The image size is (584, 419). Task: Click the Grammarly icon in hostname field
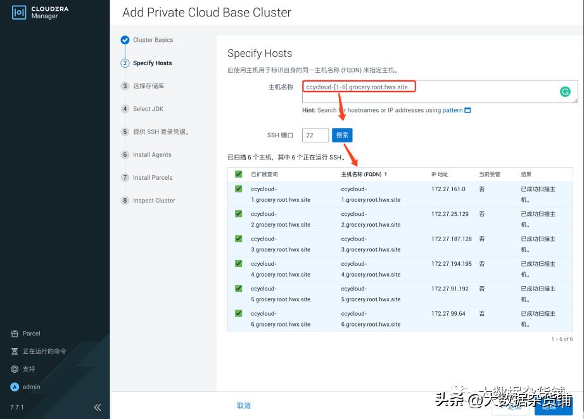point(564,91)
